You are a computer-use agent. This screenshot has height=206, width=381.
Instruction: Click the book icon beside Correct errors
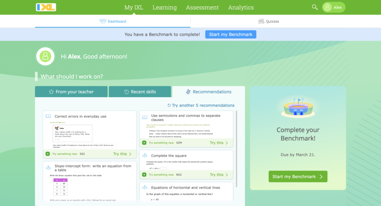tap(48, 116)
